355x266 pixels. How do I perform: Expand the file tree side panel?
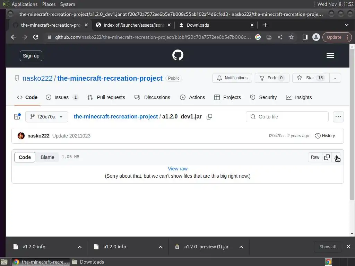(x=17, y=117)
